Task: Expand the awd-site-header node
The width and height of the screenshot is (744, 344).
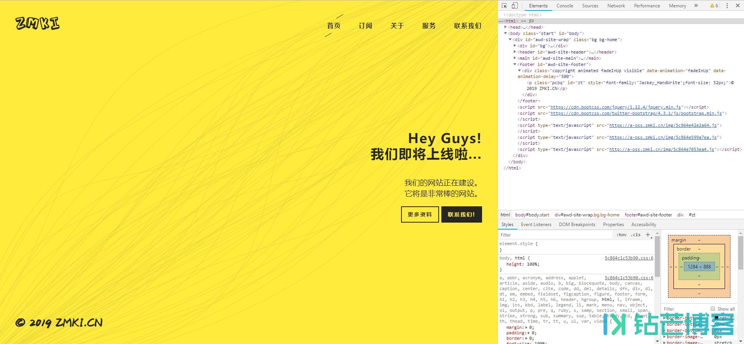Action: [x=515, y=52]
